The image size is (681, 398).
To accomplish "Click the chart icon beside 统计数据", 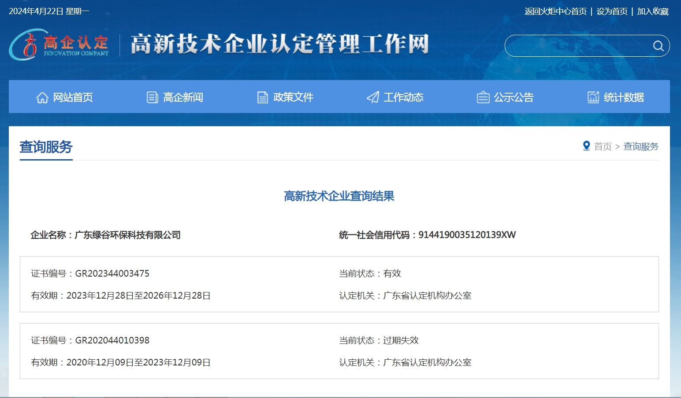I will pos(593,97).
